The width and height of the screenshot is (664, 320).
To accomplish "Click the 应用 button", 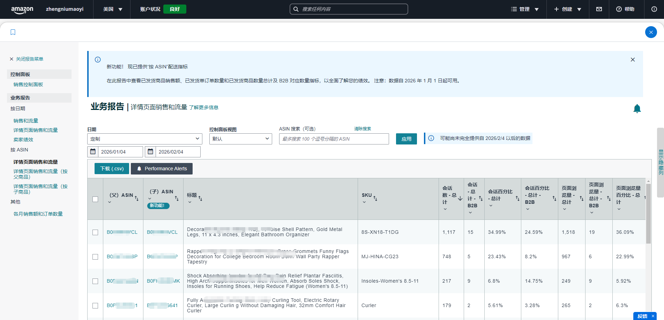I will click(x=406, y=139).
